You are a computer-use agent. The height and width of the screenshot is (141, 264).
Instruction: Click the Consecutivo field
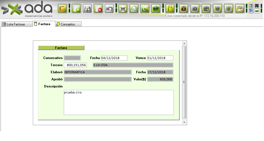pos(72,58)
